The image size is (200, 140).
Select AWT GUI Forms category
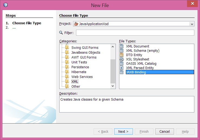(x=84, y=57)
